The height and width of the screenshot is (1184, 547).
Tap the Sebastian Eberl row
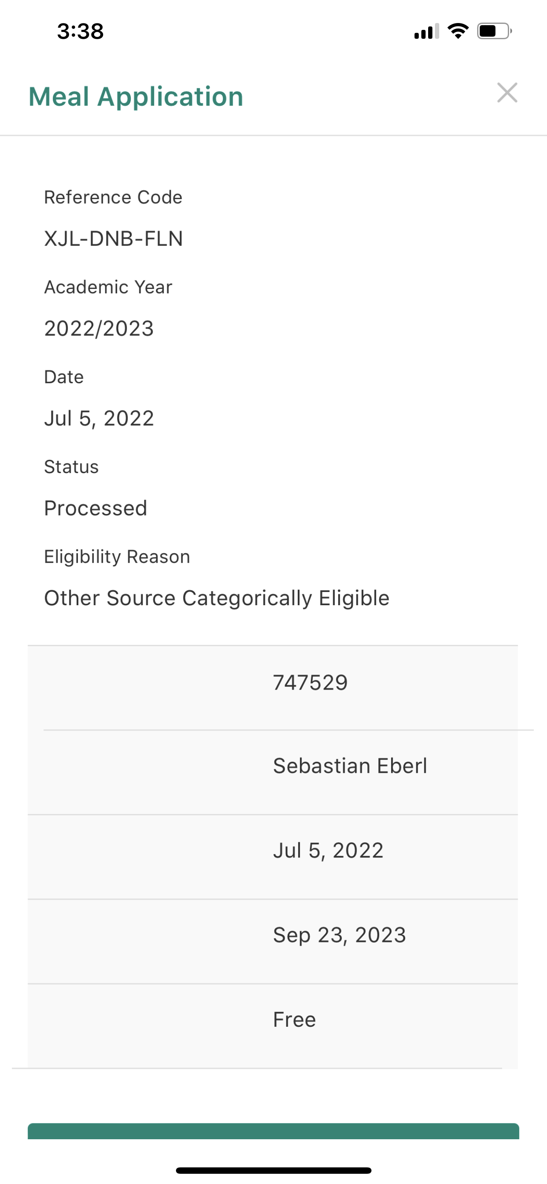point(273,772)
